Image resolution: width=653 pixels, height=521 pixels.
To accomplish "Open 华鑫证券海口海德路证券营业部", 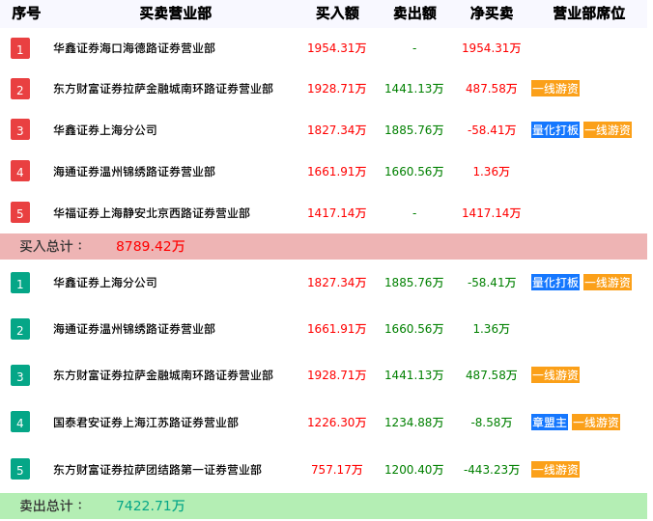I will [134, 48].
